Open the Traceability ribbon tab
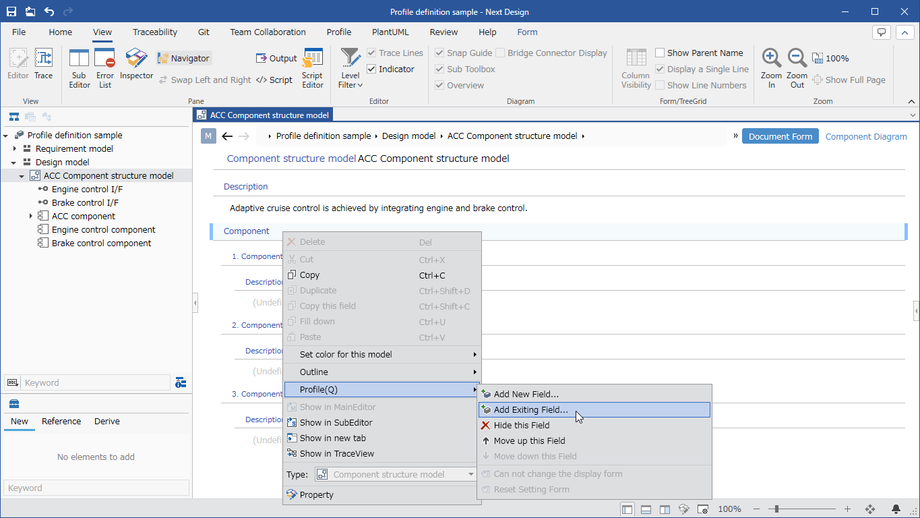 (x=155, y=32)
